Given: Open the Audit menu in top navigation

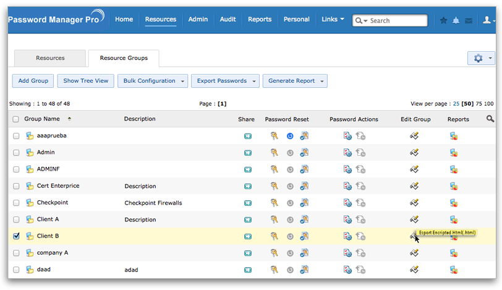Looking at the screenshot, I should [x=228, y=20].
